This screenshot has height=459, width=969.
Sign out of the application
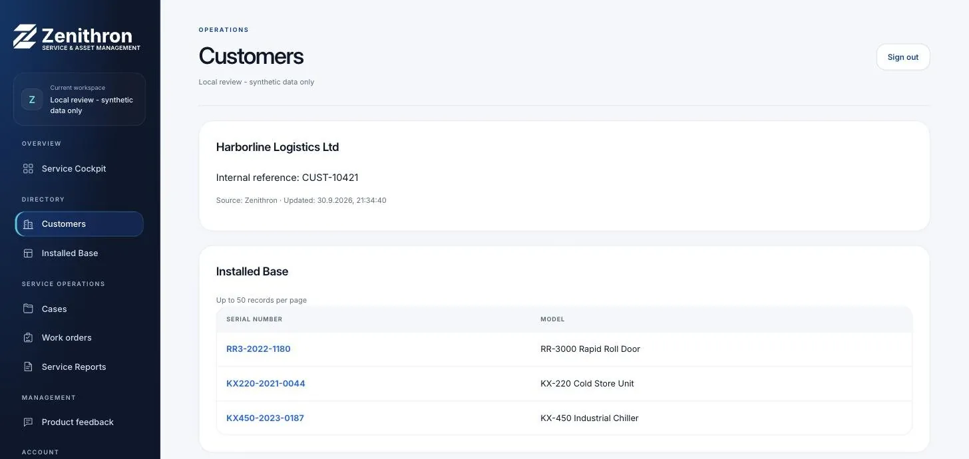click(903, 57)
